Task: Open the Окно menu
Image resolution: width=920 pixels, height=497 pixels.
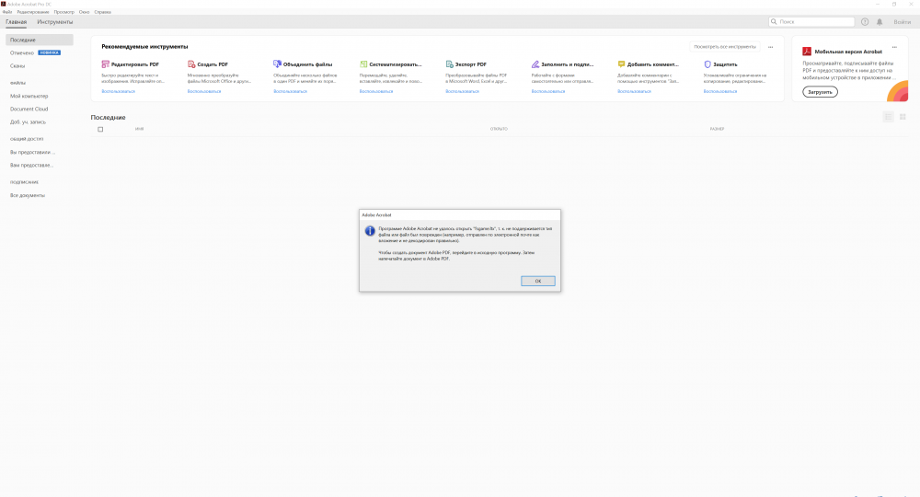Action: click(85, 12)
